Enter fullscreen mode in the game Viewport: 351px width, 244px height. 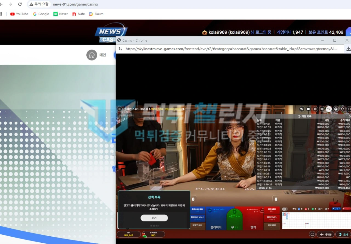pyautogui.click(x=349, y=109)
